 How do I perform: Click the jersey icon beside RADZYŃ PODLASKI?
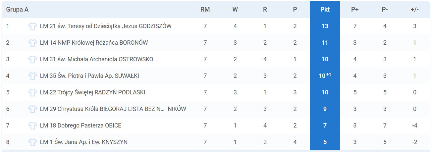coord(32,92)
